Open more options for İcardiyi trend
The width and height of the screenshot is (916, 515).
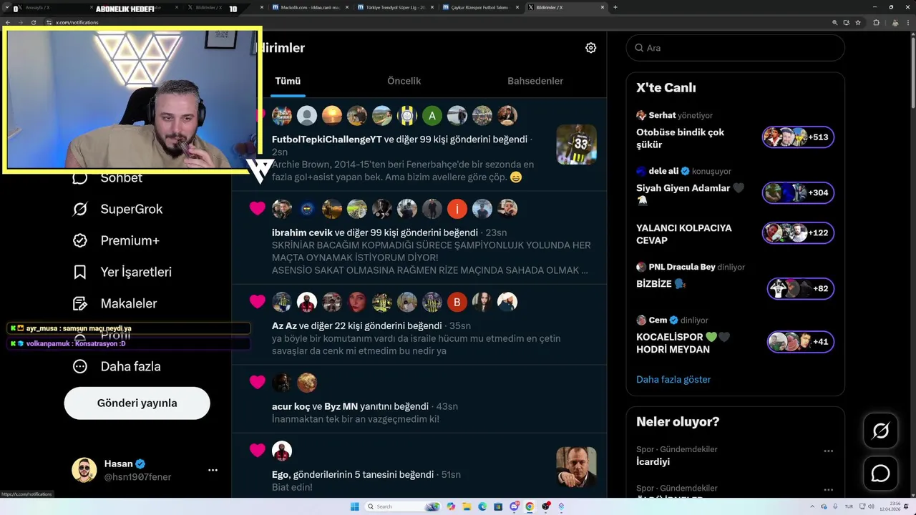[x=828, y=451]
